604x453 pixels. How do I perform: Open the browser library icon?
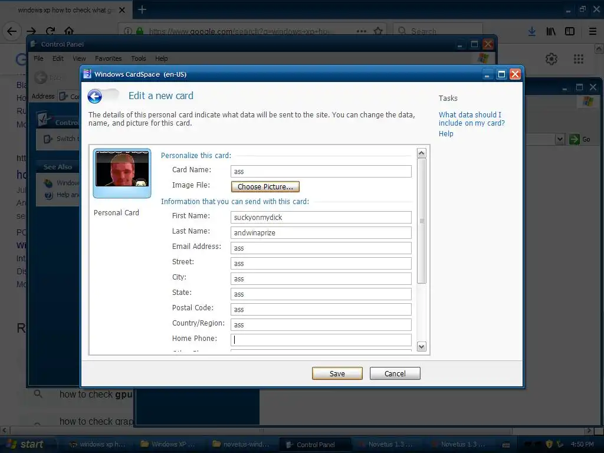pyautogui.click(x=551, y=31)
